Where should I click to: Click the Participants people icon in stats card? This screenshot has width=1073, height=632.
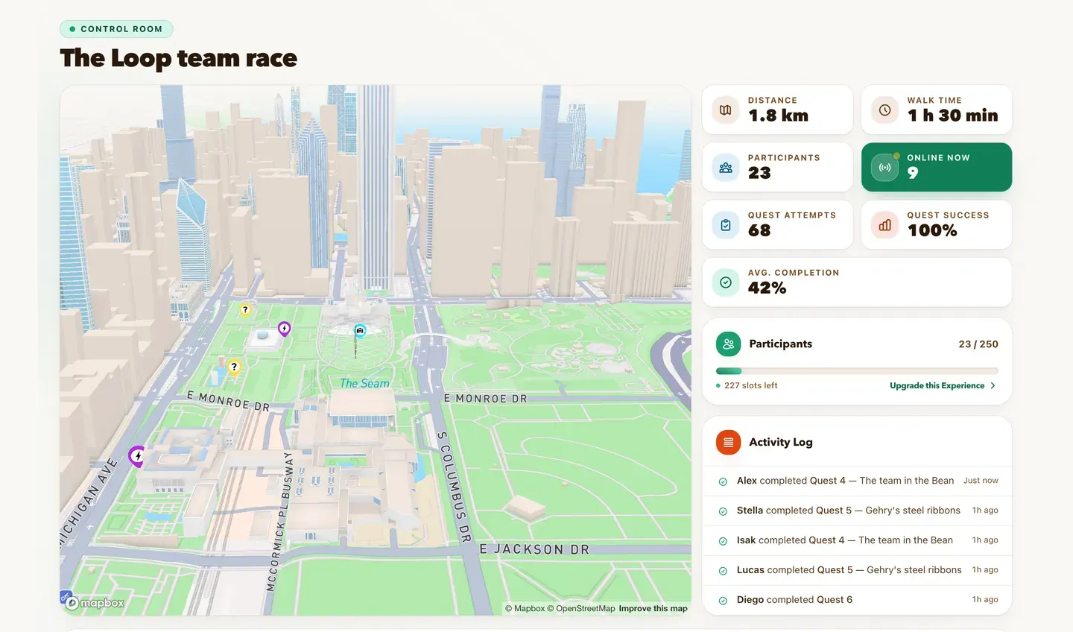(x=726, y=168)
